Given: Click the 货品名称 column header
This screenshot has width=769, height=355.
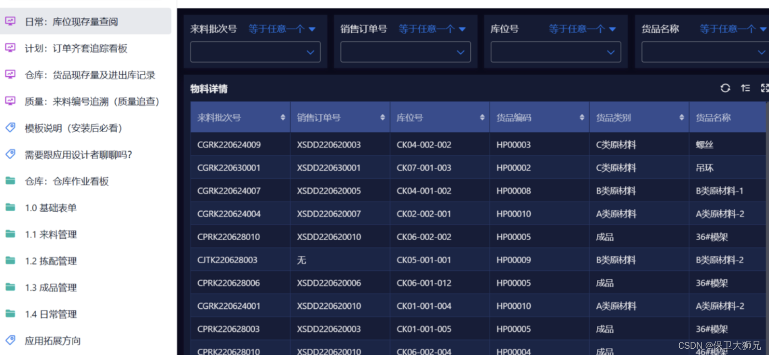Looking at the screenshot, I should [728, 117].
